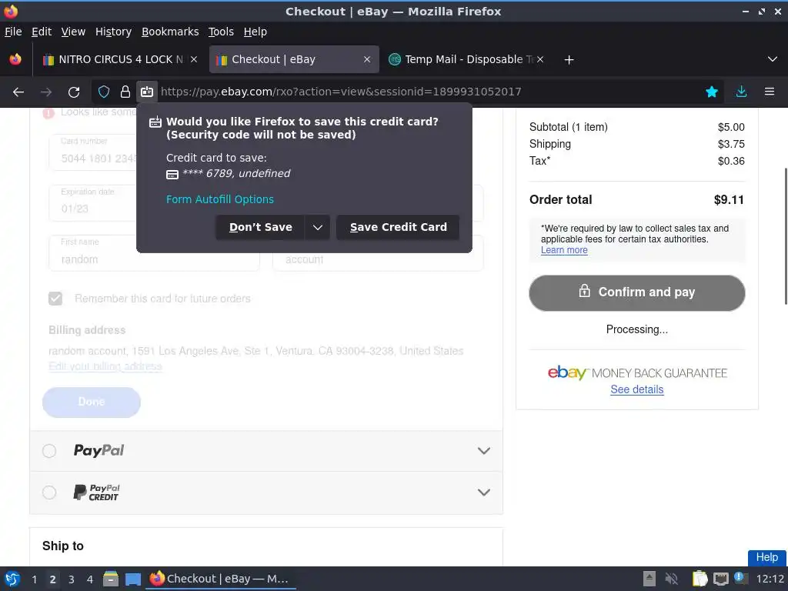Open the File menu

(13, 32)
